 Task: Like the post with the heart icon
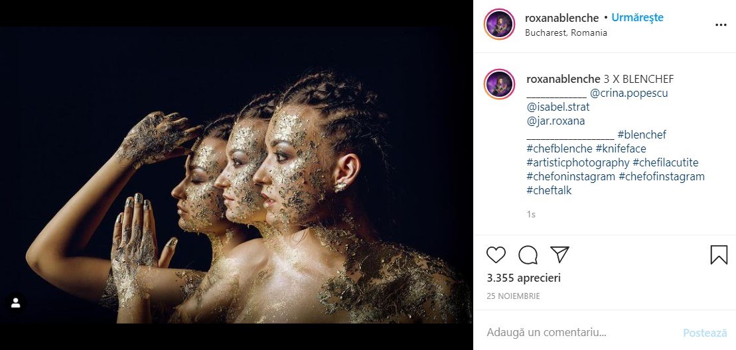tap(496, 255)
